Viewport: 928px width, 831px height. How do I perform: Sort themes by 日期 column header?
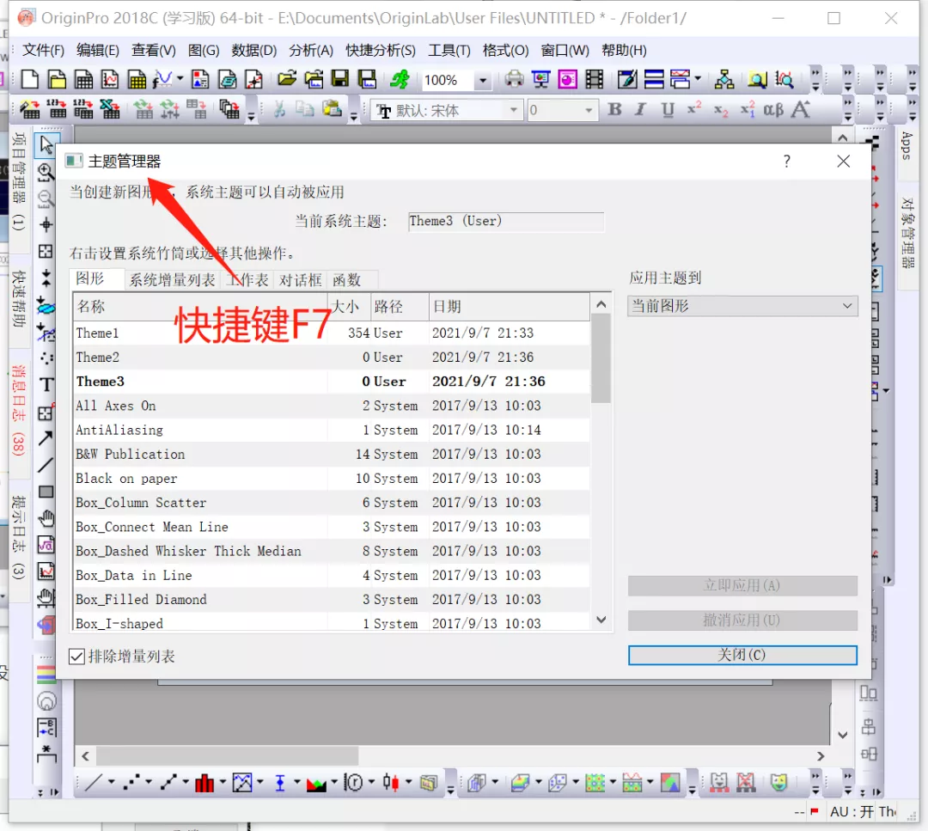click(509, 306)
